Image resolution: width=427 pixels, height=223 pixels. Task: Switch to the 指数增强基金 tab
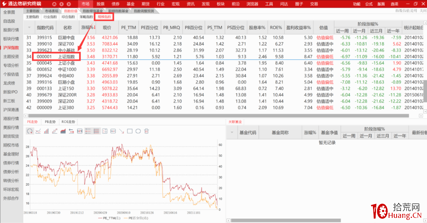point(93,11)
